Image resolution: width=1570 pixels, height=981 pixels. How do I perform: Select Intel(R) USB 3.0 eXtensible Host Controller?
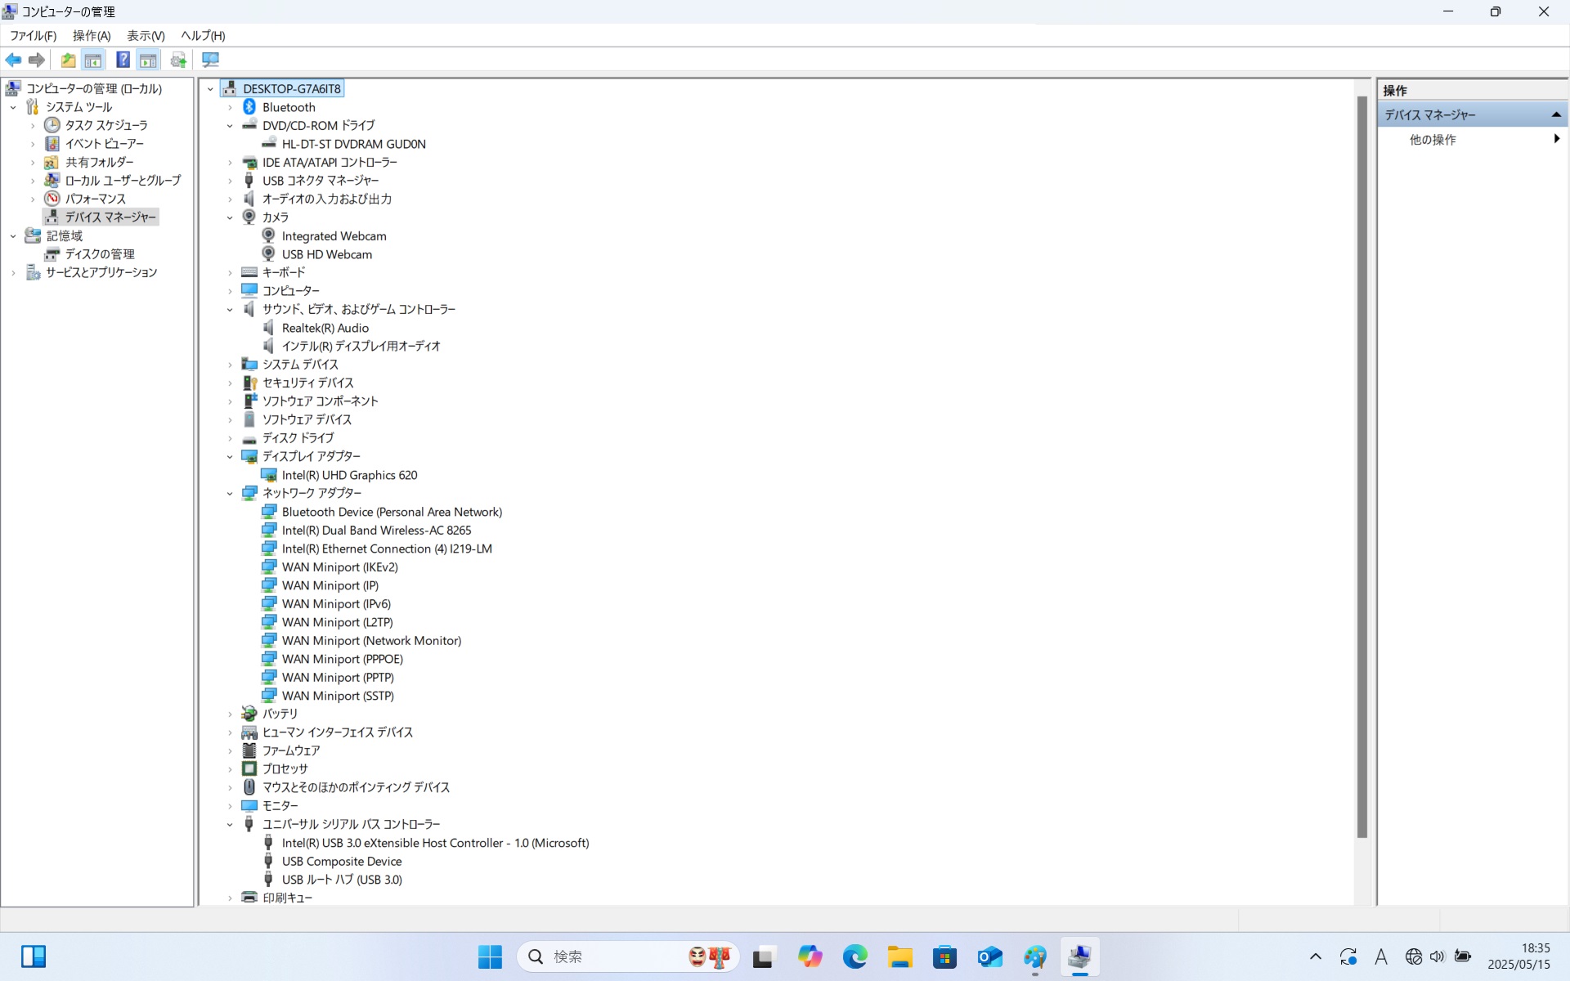click(435, 843)
